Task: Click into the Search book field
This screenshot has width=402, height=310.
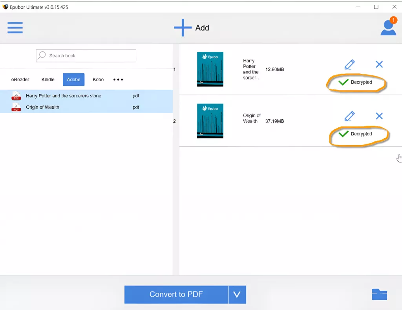Action: click(86, 56)
